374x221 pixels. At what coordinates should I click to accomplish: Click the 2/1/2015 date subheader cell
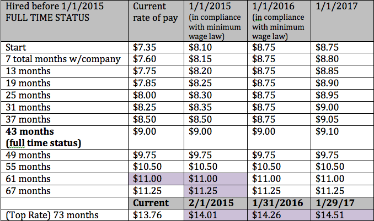pyautogui.click(x=216, y=203)
